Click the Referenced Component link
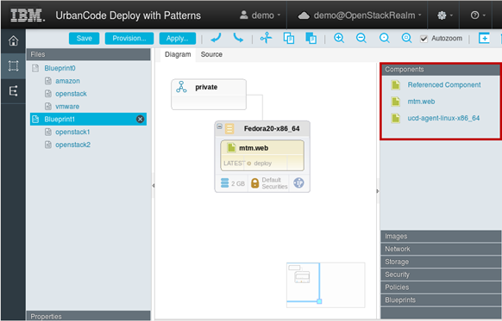 444,85
